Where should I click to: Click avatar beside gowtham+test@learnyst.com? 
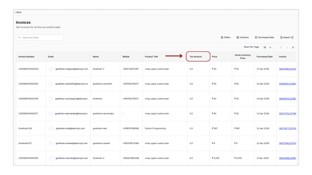tap(51, 129)
